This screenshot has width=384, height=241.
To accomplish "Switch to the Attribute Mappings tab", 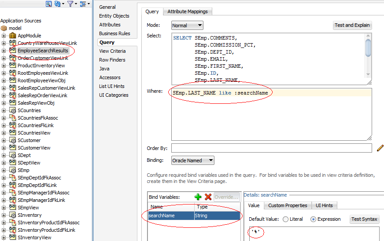I will click(x=187, y=11).
